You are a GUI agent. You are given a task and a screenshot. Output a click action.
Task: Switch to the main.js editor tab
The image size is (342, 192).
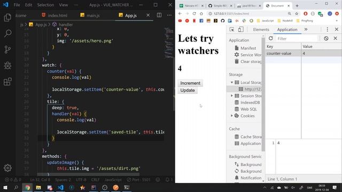[90, 15]
